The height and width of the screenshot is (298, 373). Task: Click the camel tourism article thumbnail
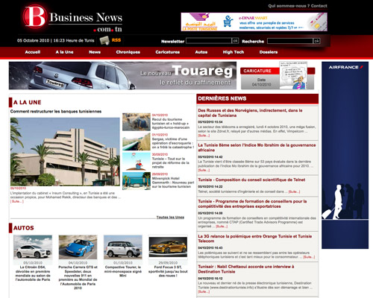click(137, 122)
